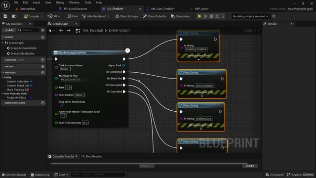Image resolution: width=316 pixels, height=178 pixels.
Task: Add a new event dispatcher plus icon
Action: click(43, 103)
